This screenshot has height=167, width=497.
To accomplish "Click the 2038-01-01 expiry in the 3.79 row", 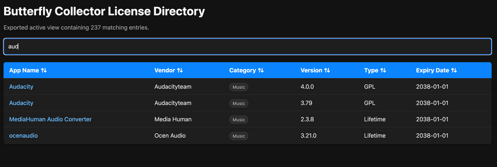I will click(432, 103).
